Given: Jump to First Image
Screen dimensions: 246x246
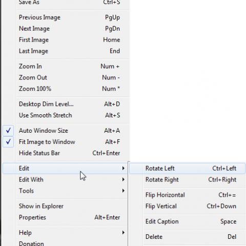Looking at the screenshot, I should point(65,40).
